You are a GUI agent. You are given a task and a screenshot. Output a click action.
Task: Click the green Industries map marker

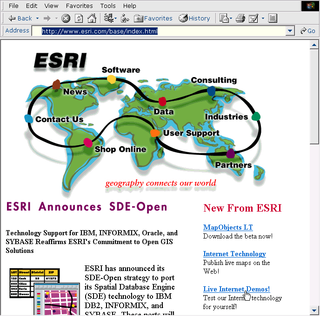pyautogui.click(x=256, y=116)
